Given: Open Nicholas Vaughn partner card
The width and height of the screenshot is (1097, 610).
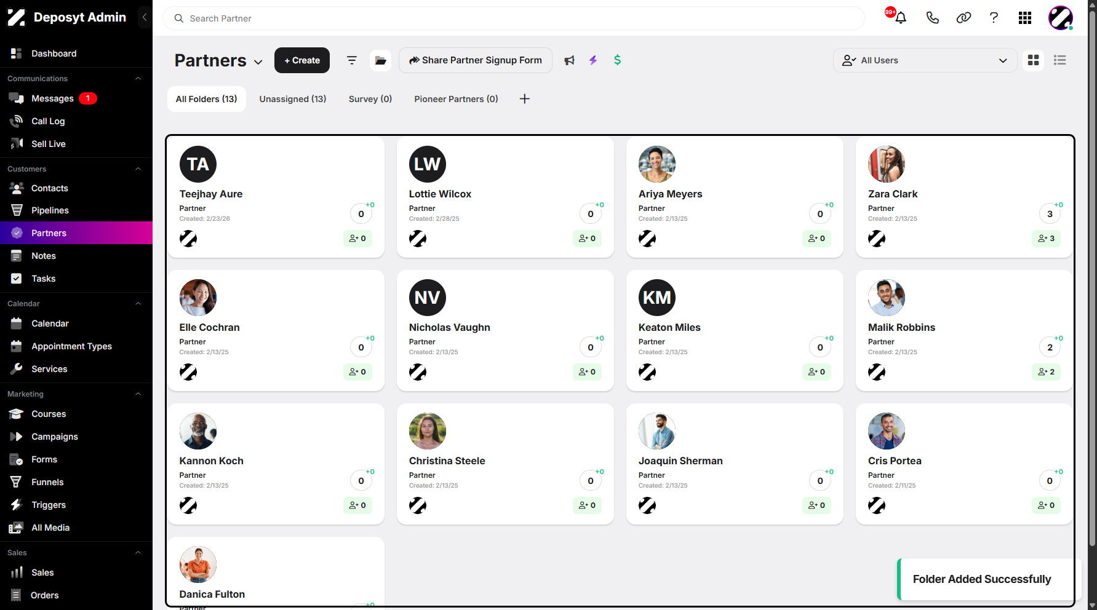Looking at the screenshot, I should tap(505, 330).
